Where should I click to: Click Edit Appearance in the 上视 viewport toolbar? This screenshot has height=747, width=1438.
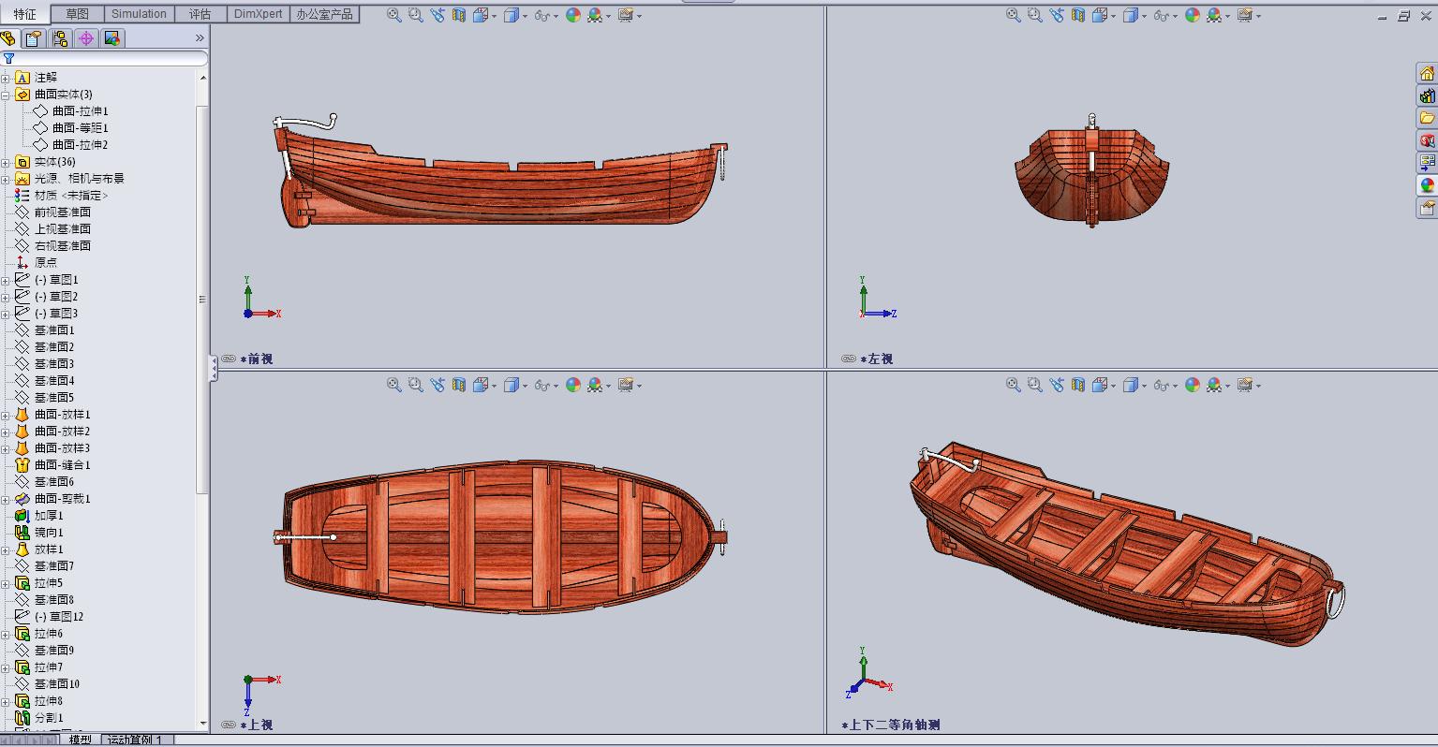click(x=573, y=385)
